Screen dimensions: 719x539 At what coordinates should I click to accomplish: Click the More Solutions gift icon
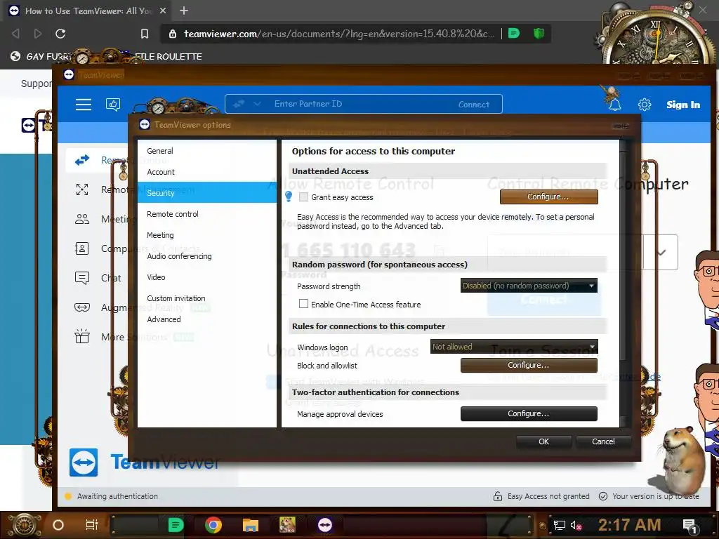(x=82, y=336)
